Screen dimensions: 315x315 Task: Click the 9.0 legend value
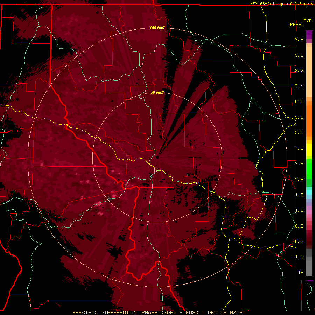pyautogui.click(x=299, y=55)
